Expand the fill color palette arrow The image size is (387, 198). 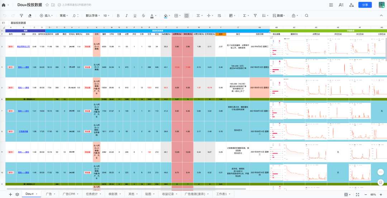tap(169, 16)
